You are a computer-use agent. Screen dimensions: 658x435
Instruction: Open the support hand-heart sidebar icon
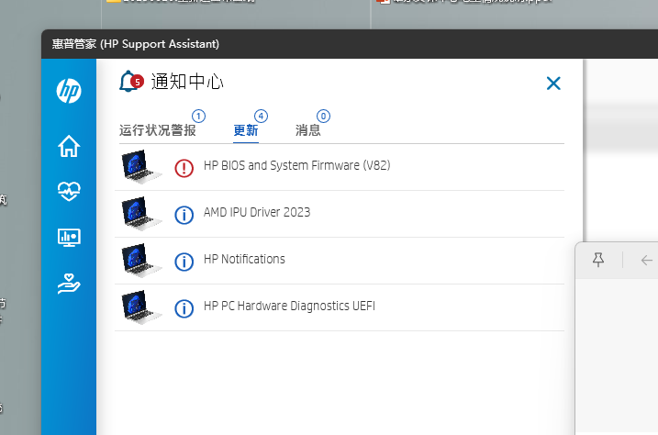(x=69, y=284)
